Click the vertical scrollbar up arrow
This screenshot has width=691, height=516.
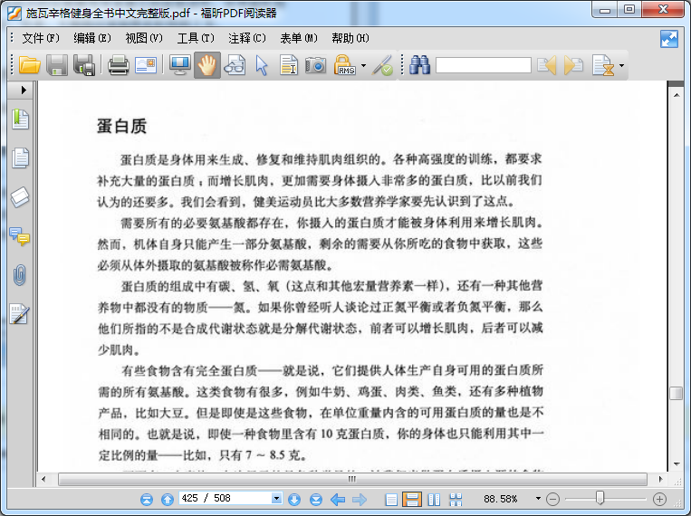[x=676, y=95]
